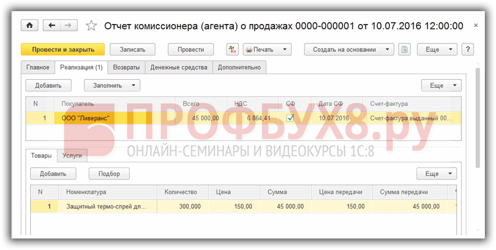
Task: Sort by the Номенклатура column header
Action: (x=107, y=192)
